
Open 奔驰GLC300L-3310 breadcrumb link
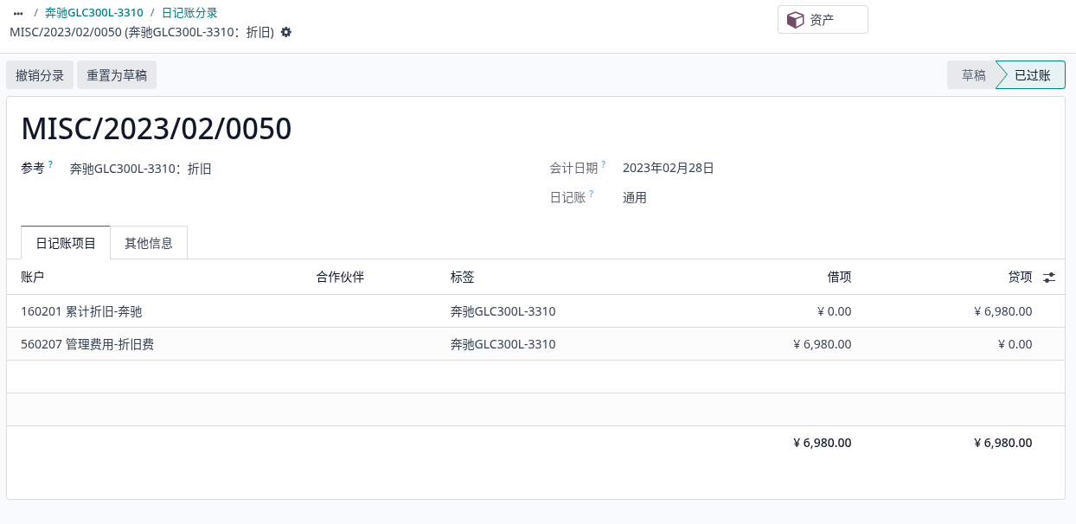(94, 13)
